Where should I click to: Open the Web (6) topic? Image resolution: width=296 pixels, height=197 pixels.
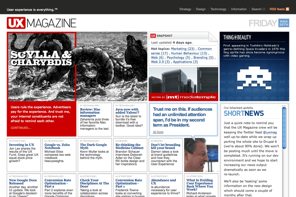pos(157,57)
